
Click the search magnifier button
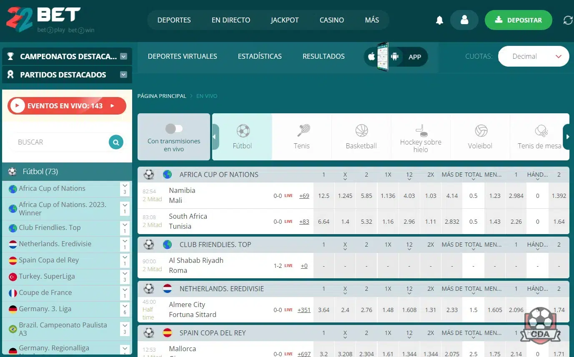(x=116, y=142)
